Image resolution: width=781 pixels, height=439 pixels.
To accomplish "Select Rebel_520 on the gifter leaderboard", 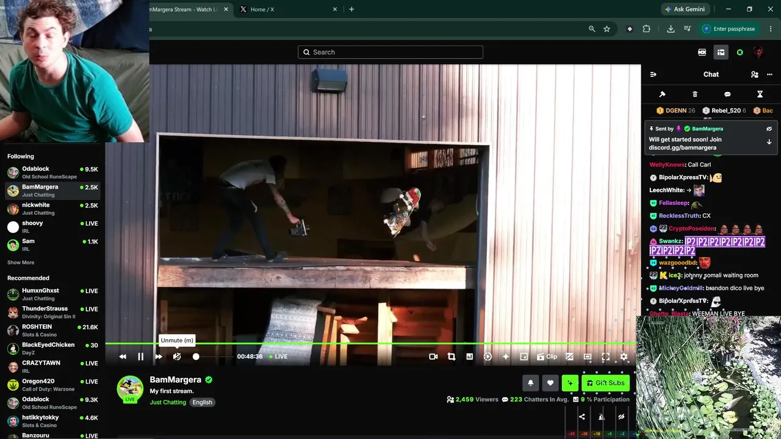I will (x=724, y=110).
